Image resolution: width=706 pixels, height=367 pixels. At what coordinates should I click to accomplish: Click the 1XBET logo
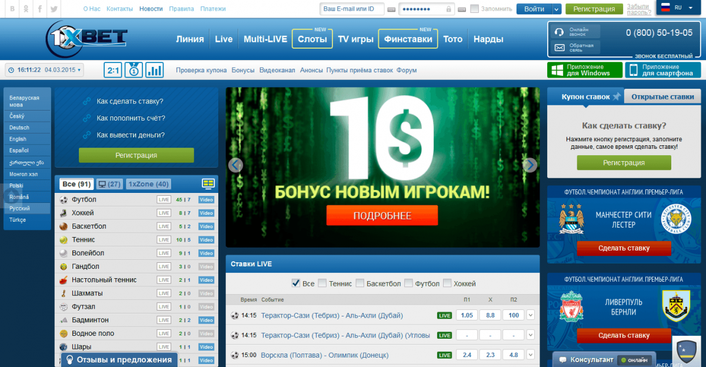click(86, 39)
